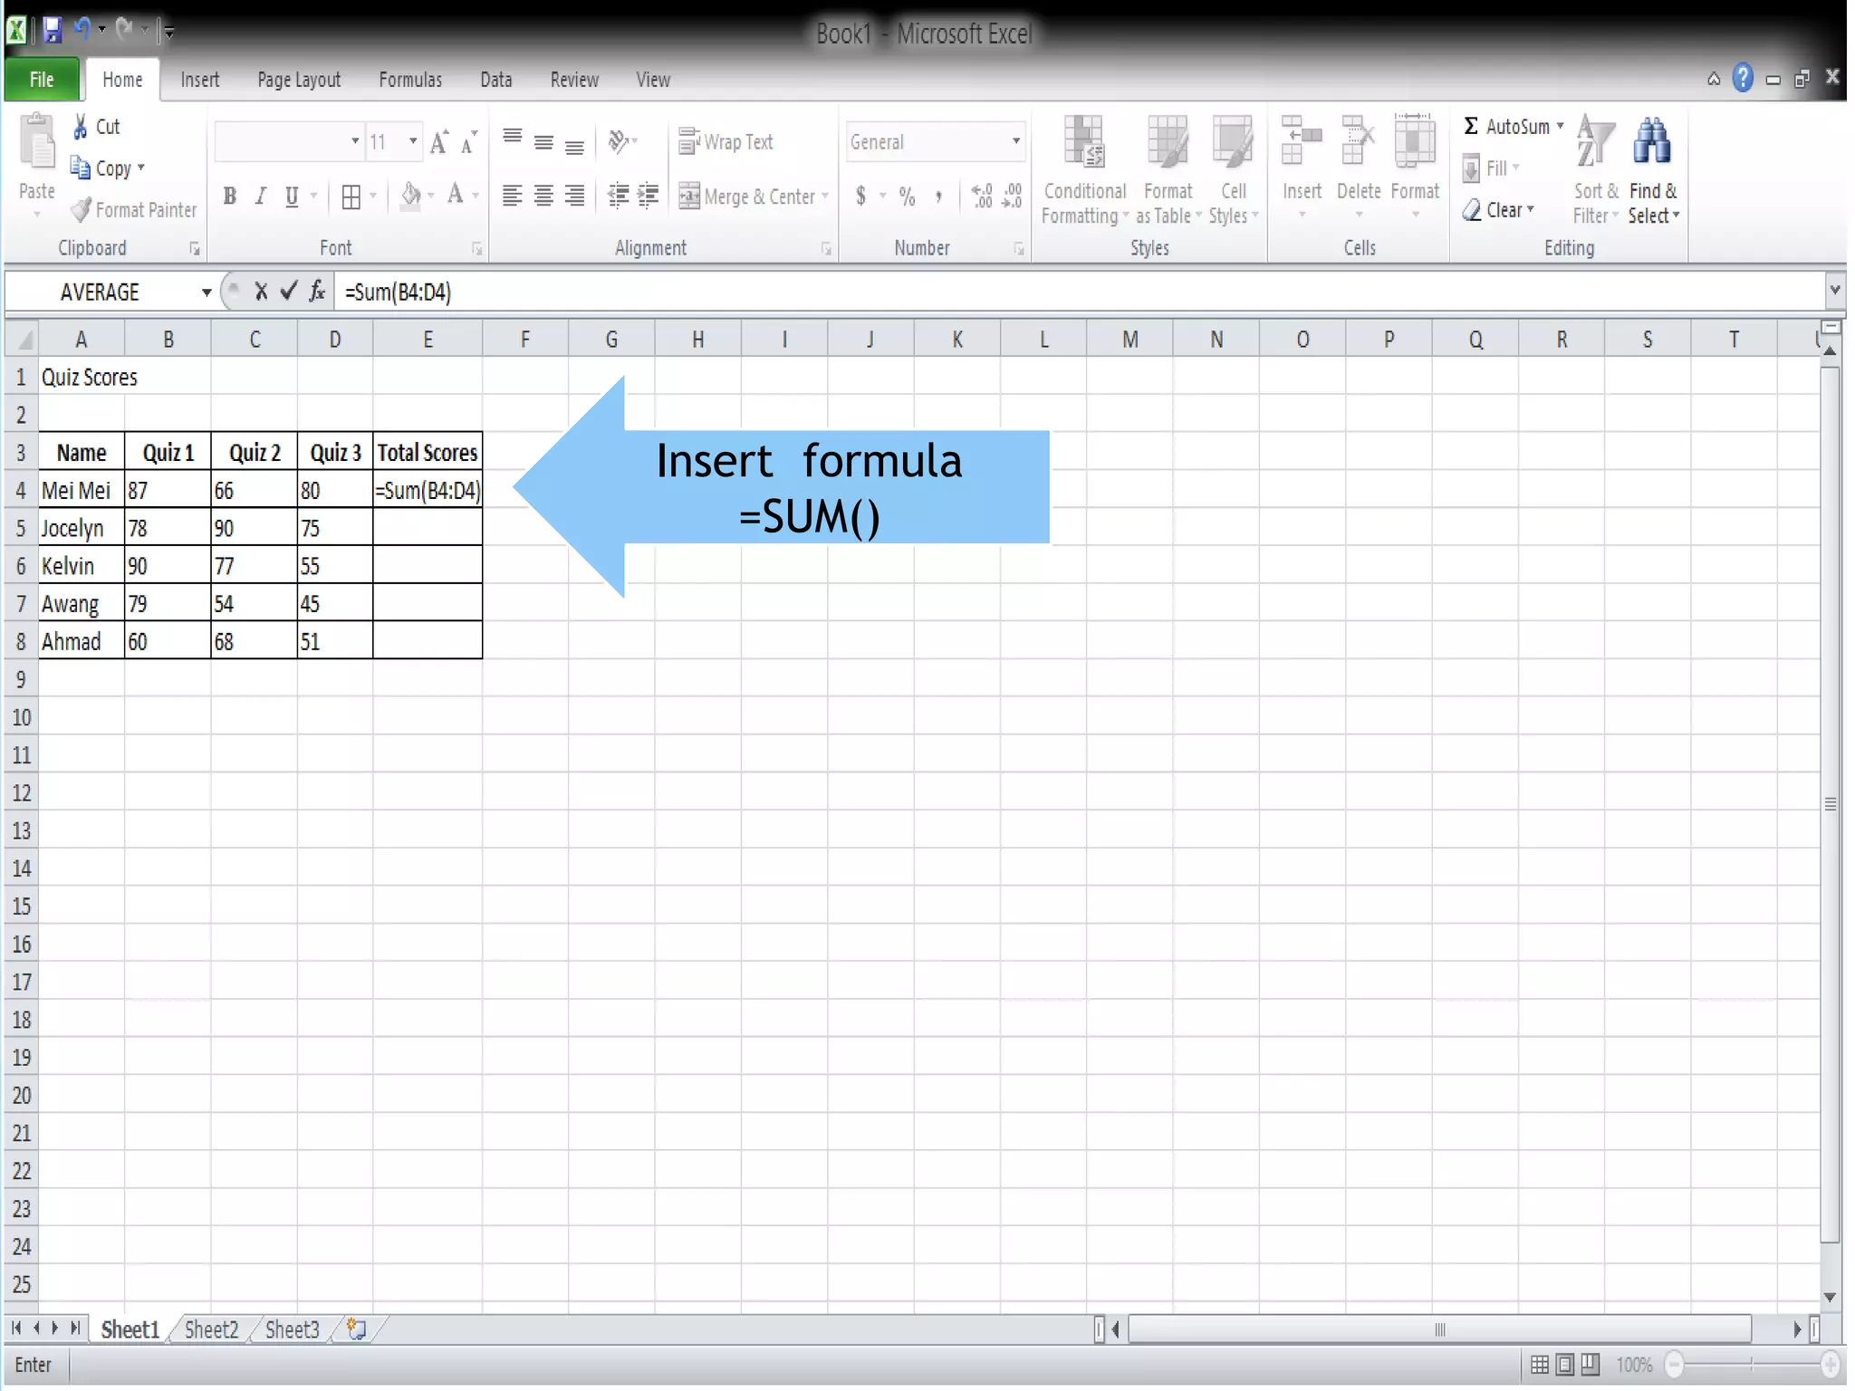The image size is (1855, 1391).
Task: Open the Microsoft Excel Help question mark
Action: pyautogui.click(x=1743, y=79)
